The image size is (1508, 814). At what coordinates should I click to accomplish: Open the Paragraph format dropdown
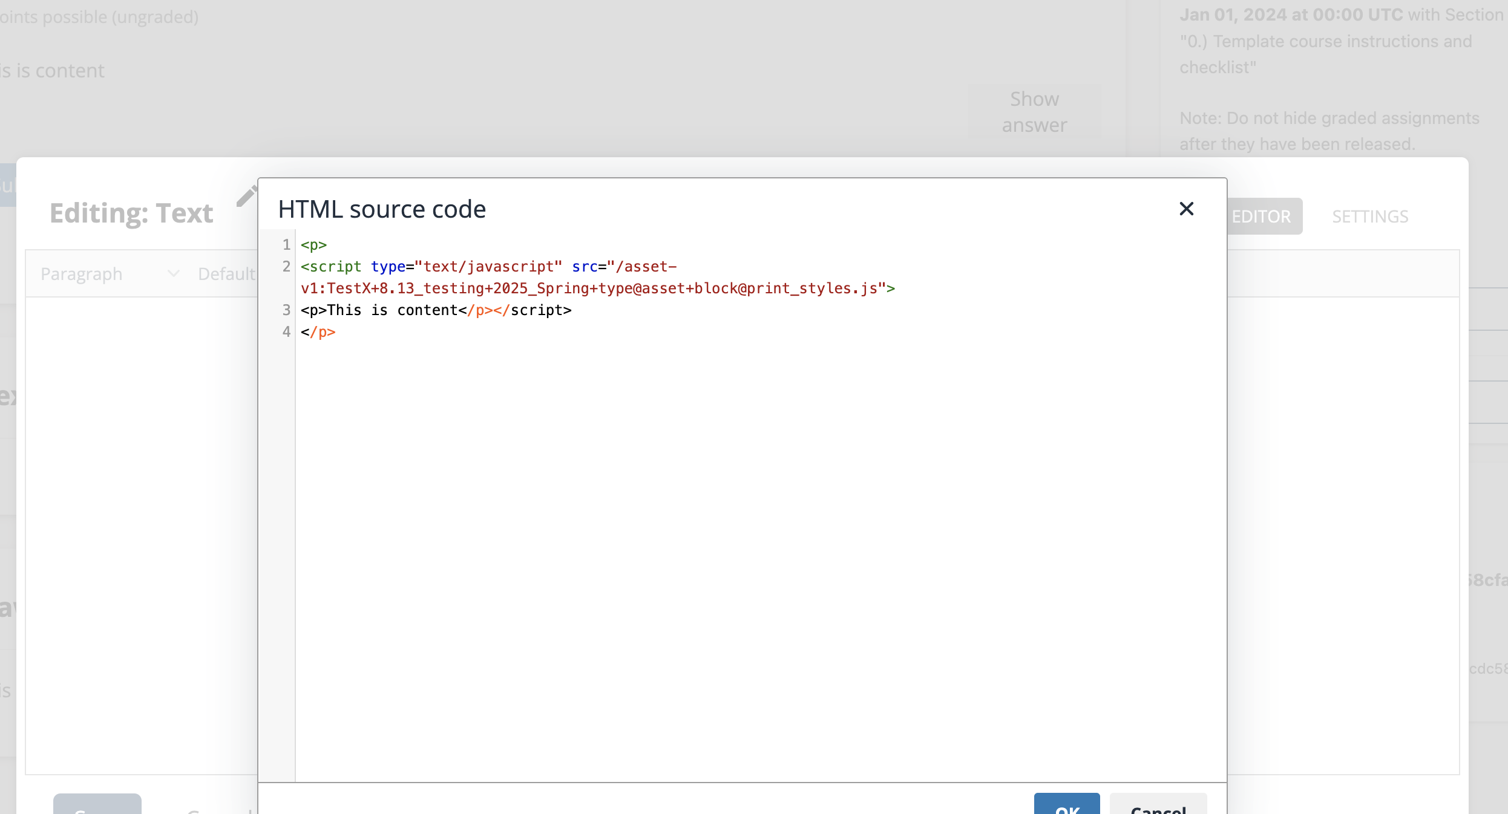(82, 274)
